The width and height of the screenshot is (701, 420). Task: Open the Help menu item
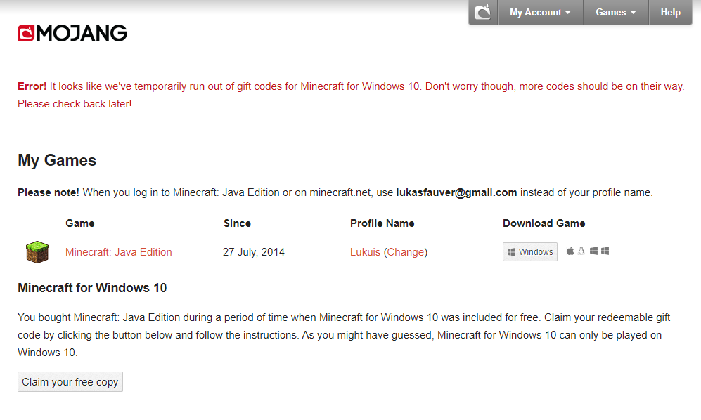[670, 12]
